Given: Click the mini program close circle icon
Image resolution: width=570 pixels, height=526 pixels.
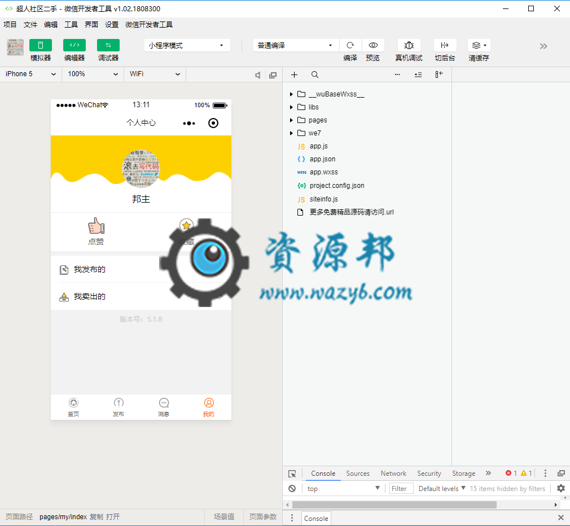Looking at the screenshot, I should coord(213,123).
